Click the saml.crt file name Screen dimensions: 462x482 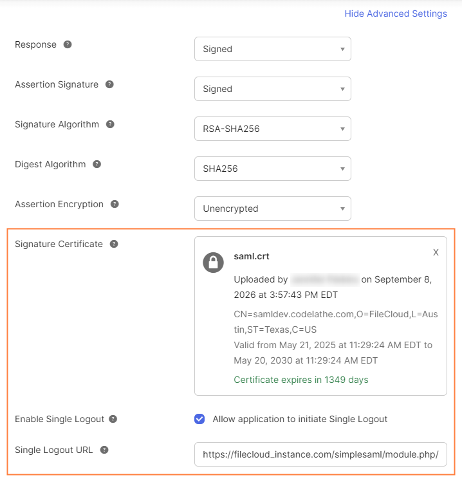(x=252, y=256)
